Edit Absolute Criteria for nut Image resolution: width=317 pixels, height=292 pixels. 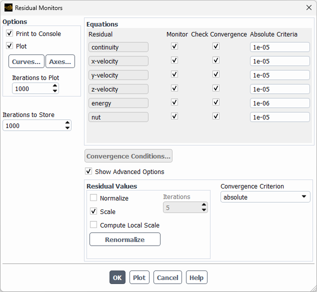[280, 117]
